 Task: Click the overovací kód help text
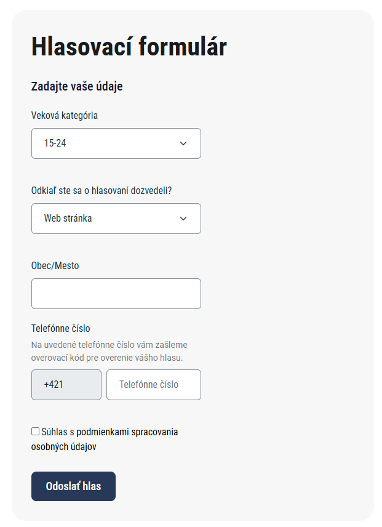tap(109, 351)
